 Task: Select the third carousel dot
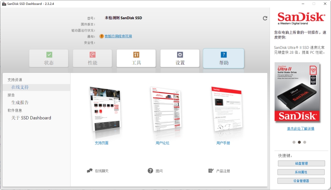pos(305,142)
